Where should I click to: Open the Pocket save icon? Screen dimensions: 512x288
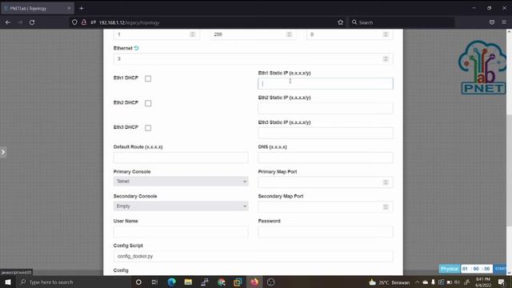point(492,22)
